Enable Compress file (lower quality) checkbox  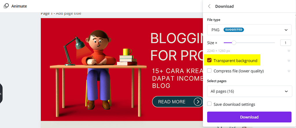click(x=209, y=71)
